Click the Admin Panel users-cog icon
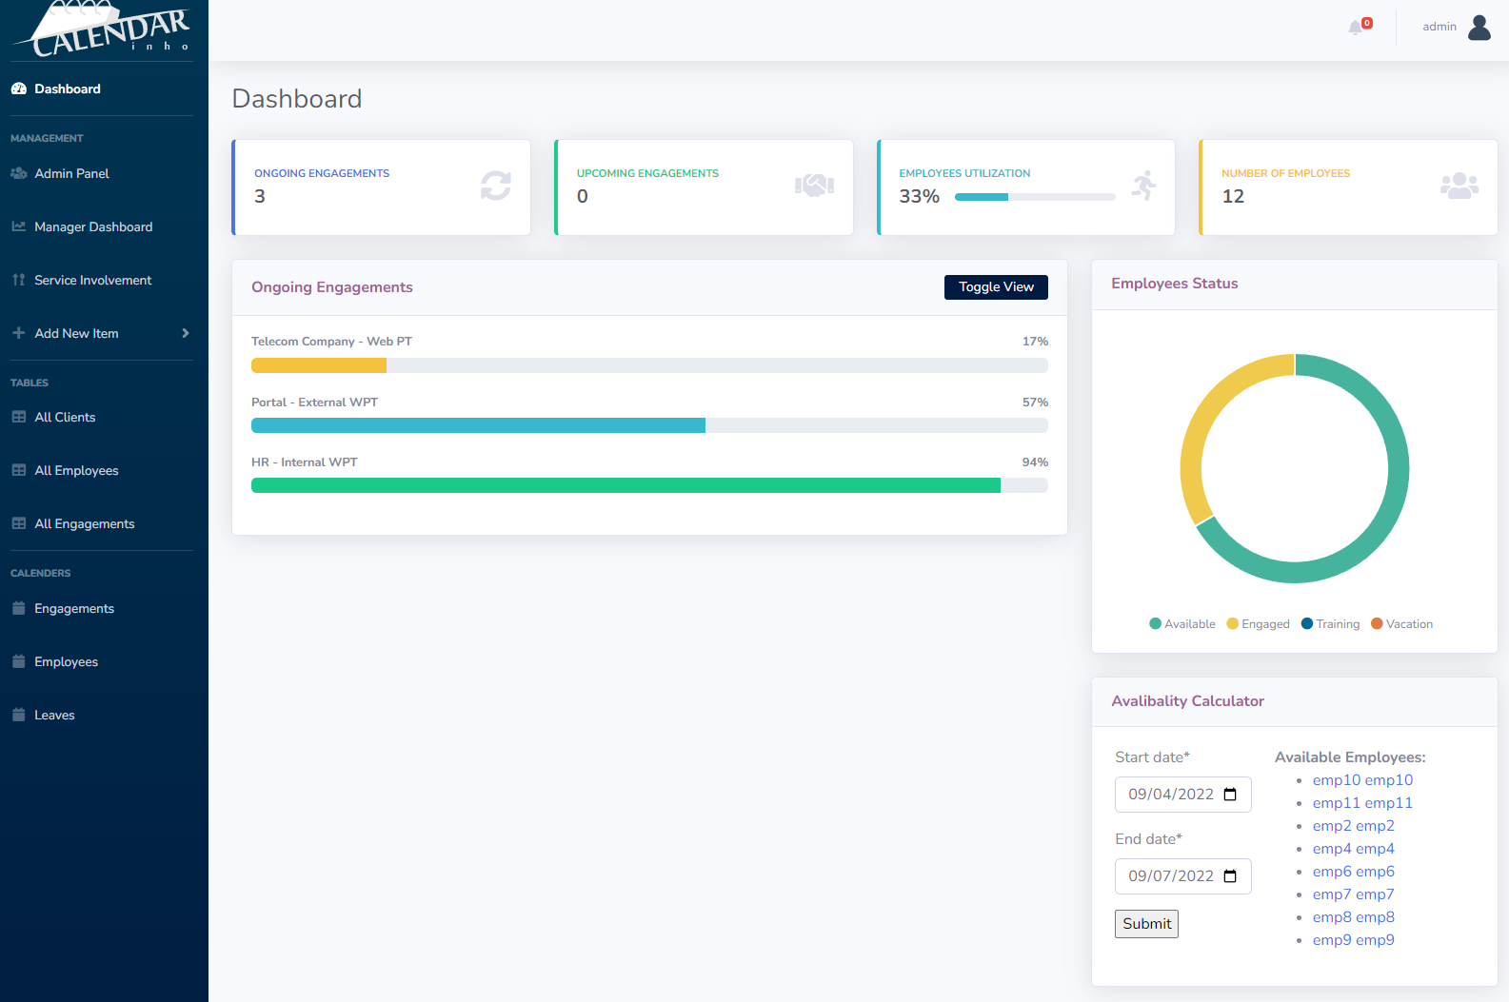 click(x=18, y=173)
